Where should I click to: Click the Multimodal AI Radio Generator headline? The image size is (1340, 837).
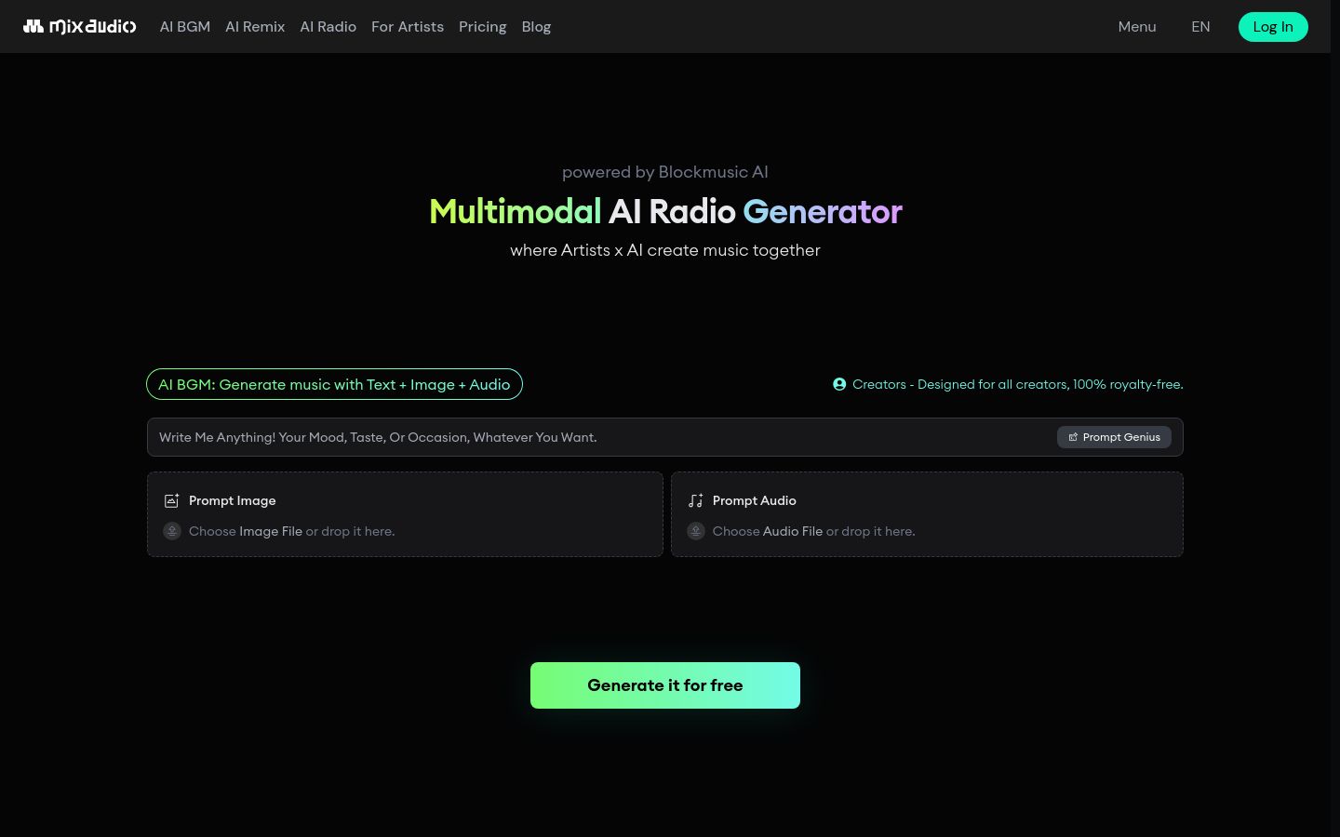pos(665,211)
